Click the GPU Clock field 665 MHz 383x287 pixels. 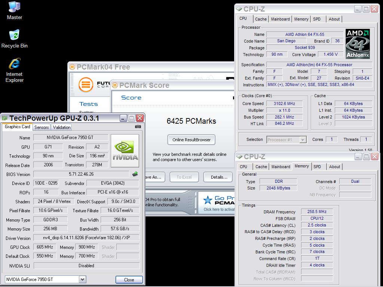pos(45,247)
